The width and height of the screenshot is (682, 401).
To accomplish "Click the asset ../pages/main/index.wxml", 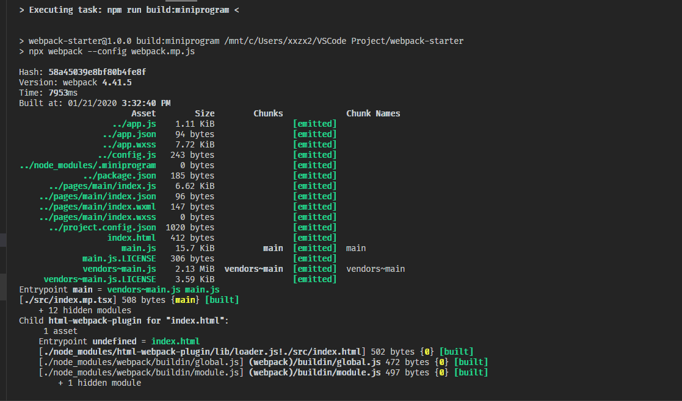I will (98, 207).
